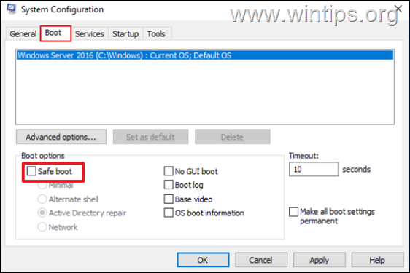
Task: Confirm with the OK button
Action: click(x=203, y=260)
